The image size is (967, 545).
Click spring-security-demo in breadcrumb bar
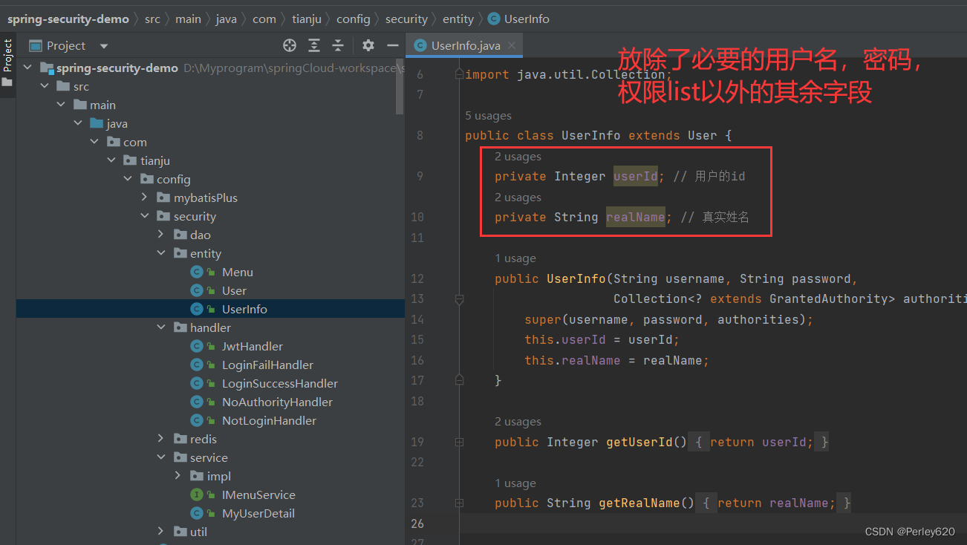tap(68, 19)
